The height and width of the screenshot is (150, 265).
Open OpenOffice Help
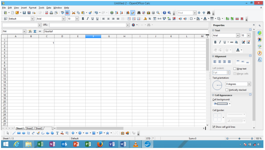[x=164, y=13]
